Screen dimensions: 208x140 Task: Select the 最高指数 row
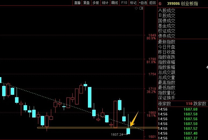coord(183,83)
